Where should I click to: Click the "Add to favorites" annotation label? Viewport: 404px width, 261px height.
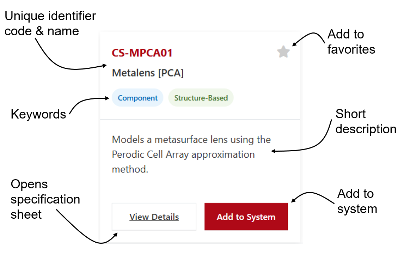click(351, 42)
